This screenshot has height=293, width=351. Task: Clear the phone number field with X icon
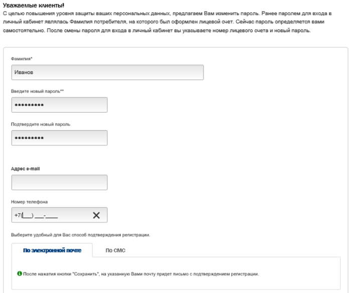pos(96,215)
